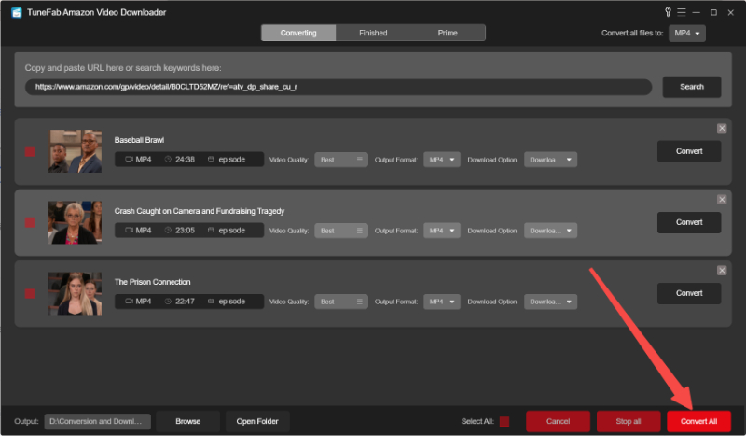The image size is (746, 436).
Task: Click the 22:47 duration value
Action: click(185, 302)
